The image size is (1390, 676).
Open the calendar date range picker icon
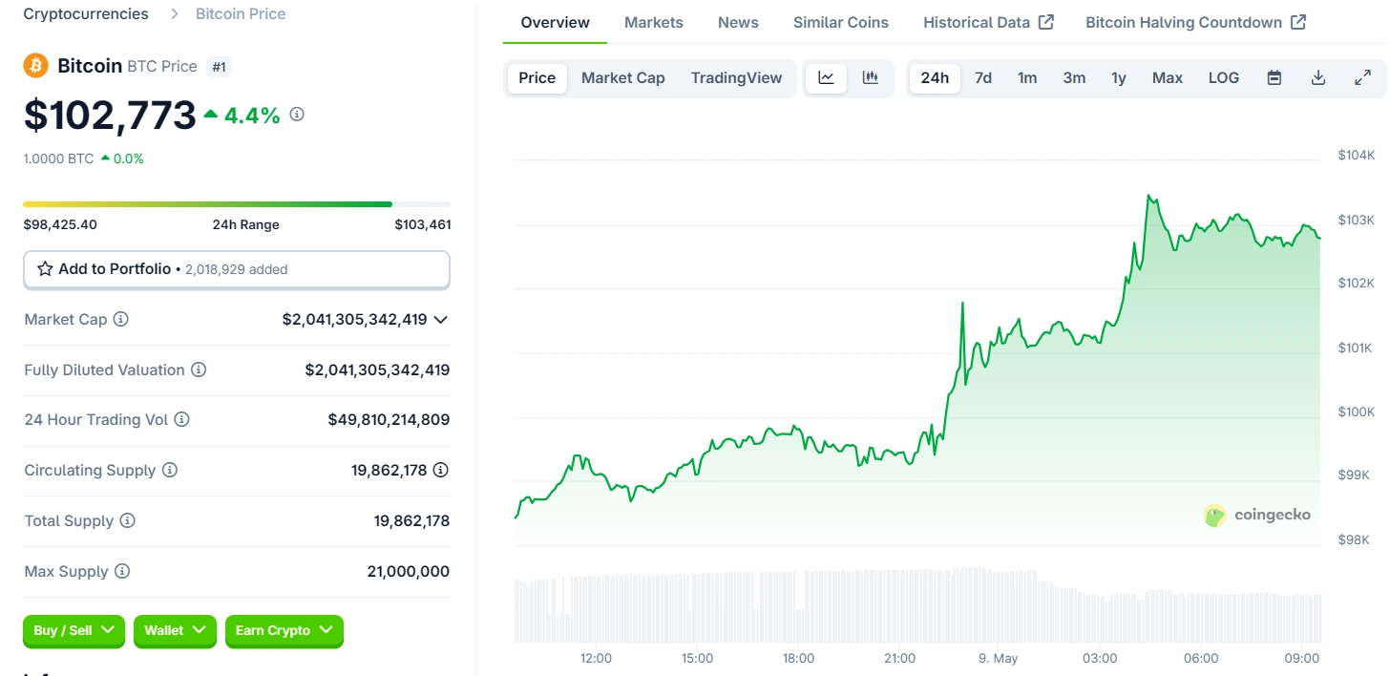[x=1274, y=78]
